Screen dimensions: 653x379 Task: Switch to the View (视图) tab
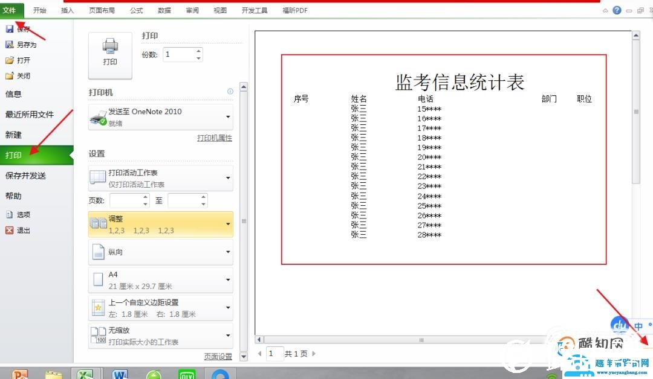(x=220, y=10)
